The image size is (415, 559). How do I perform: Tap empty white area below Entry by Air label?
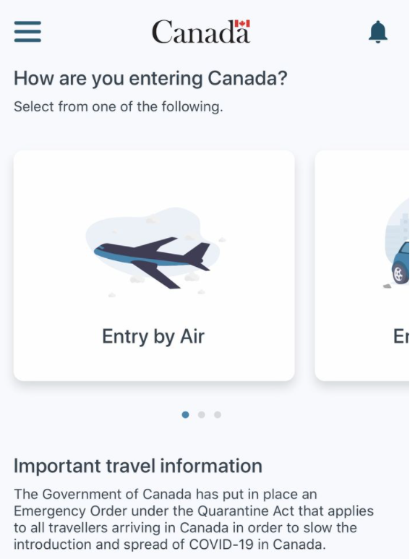click(x=154, y=364)
